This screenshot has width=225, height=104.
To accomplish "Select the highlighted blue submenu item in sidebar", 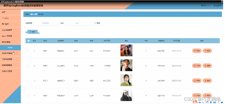I will click(10, 47).
